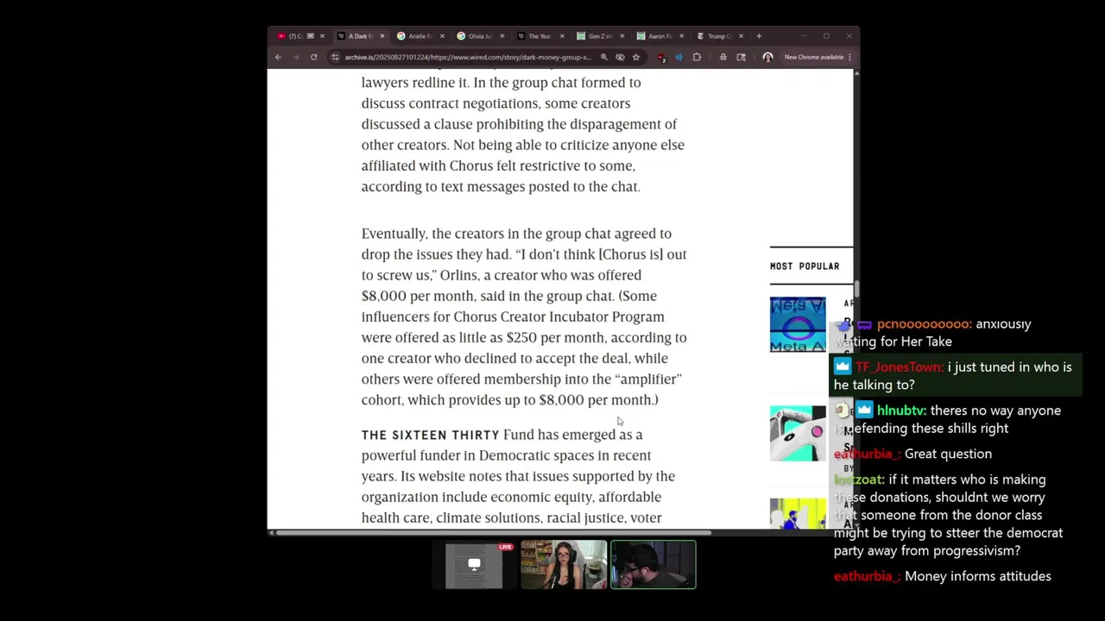Click the crown badge beside TF_JonesTown
The height and width of the screenshot is (621, 1105).
(842, 367)
